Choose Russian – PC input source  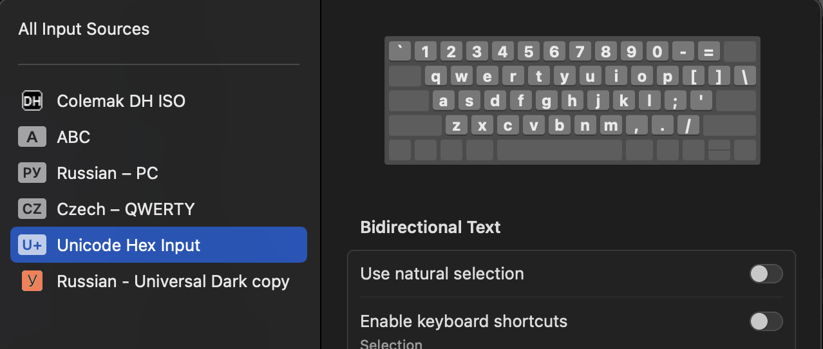(108, 173)
